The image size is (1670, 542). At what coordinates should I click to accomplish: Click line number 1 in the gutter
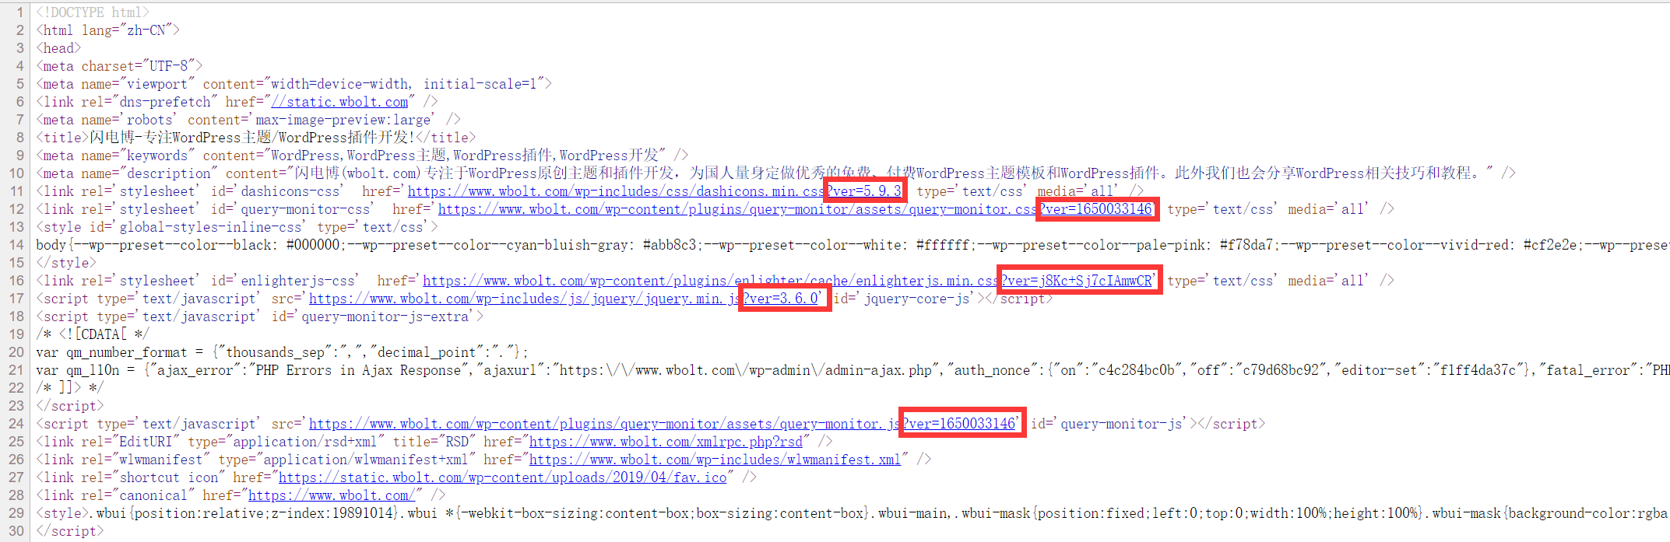pos(19,12)
